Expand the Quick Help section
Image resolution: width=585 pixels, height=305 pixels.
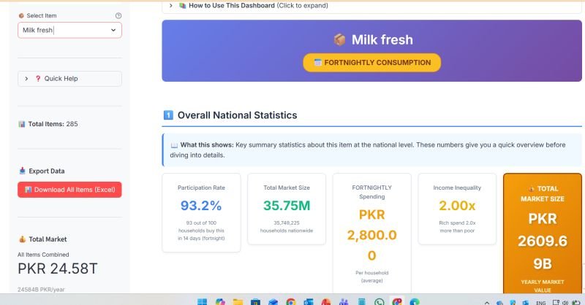(69, 79)
